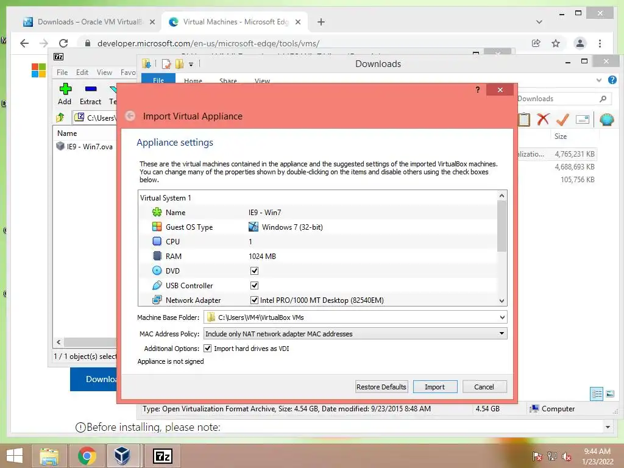Screen dimensions: 624x468
Task: Click Restore Defaults button
Action: (381, 386)
